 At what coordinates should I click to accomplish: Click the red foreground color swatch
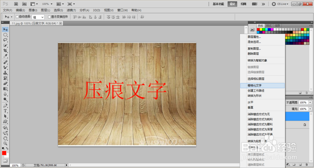click(4, 153)
